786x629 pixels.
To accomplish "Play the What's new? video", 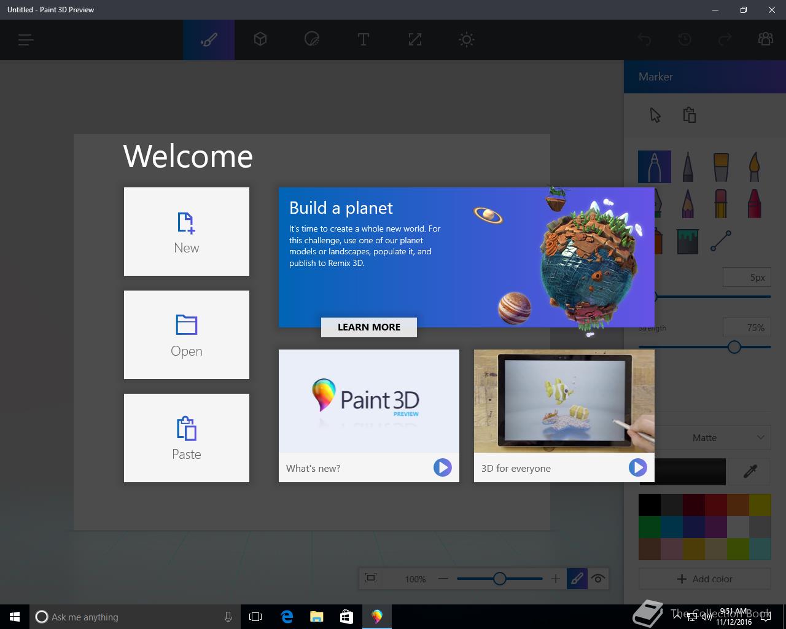I will (442, 467).
